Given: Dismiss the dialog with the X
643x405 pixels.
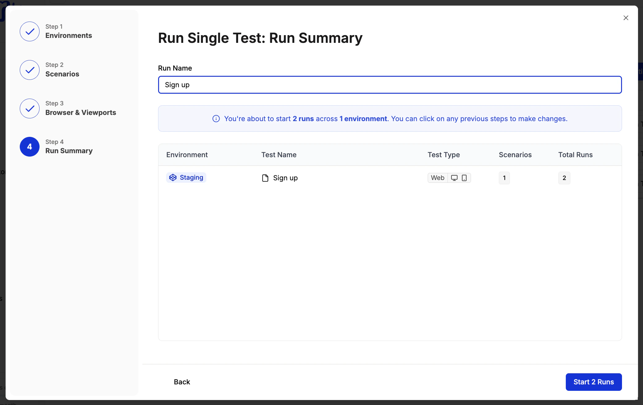Looking at the screenshot, I should (x=626, y=18).
